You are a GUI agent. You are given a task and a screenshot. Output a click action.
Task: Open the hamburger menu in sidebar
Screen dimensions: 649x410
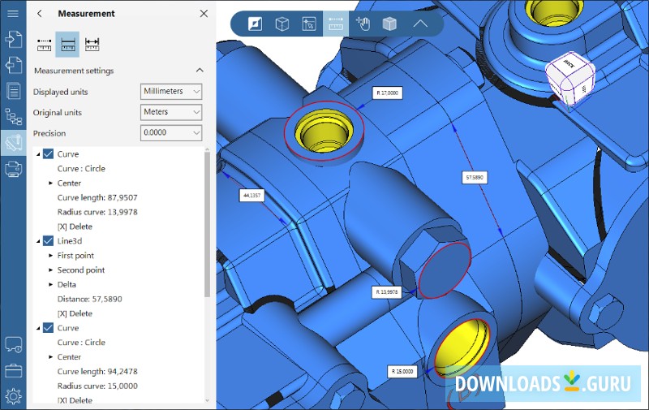[13, 13]
